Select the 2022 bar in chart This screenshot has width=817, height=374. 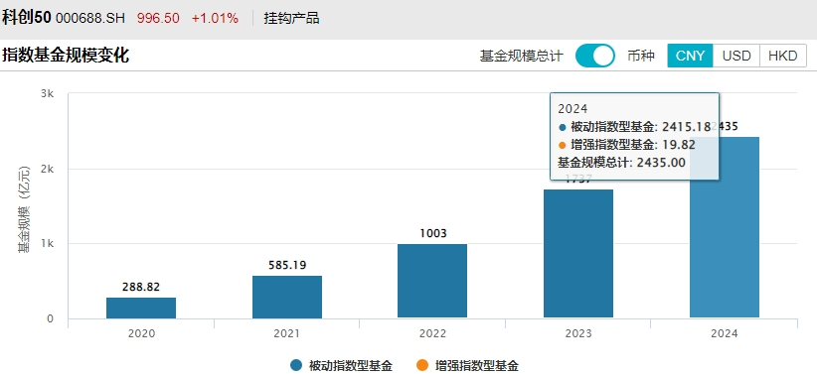(x=432, y=281)
